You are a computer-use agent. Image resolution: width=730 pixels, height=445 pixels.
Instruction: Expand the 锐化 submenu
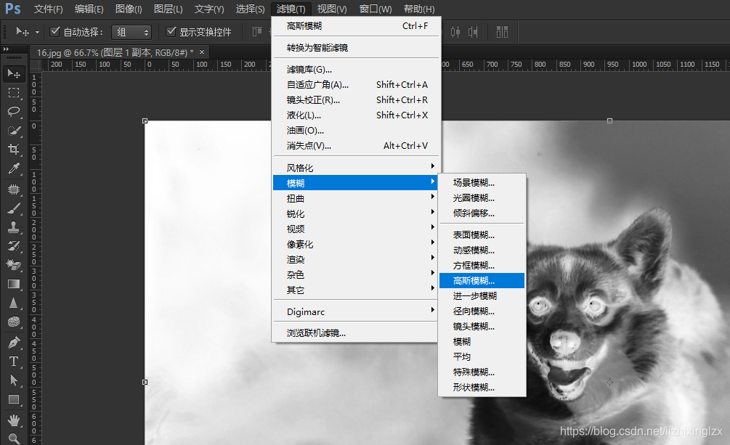pyautogui.click(x=354, y=213)
